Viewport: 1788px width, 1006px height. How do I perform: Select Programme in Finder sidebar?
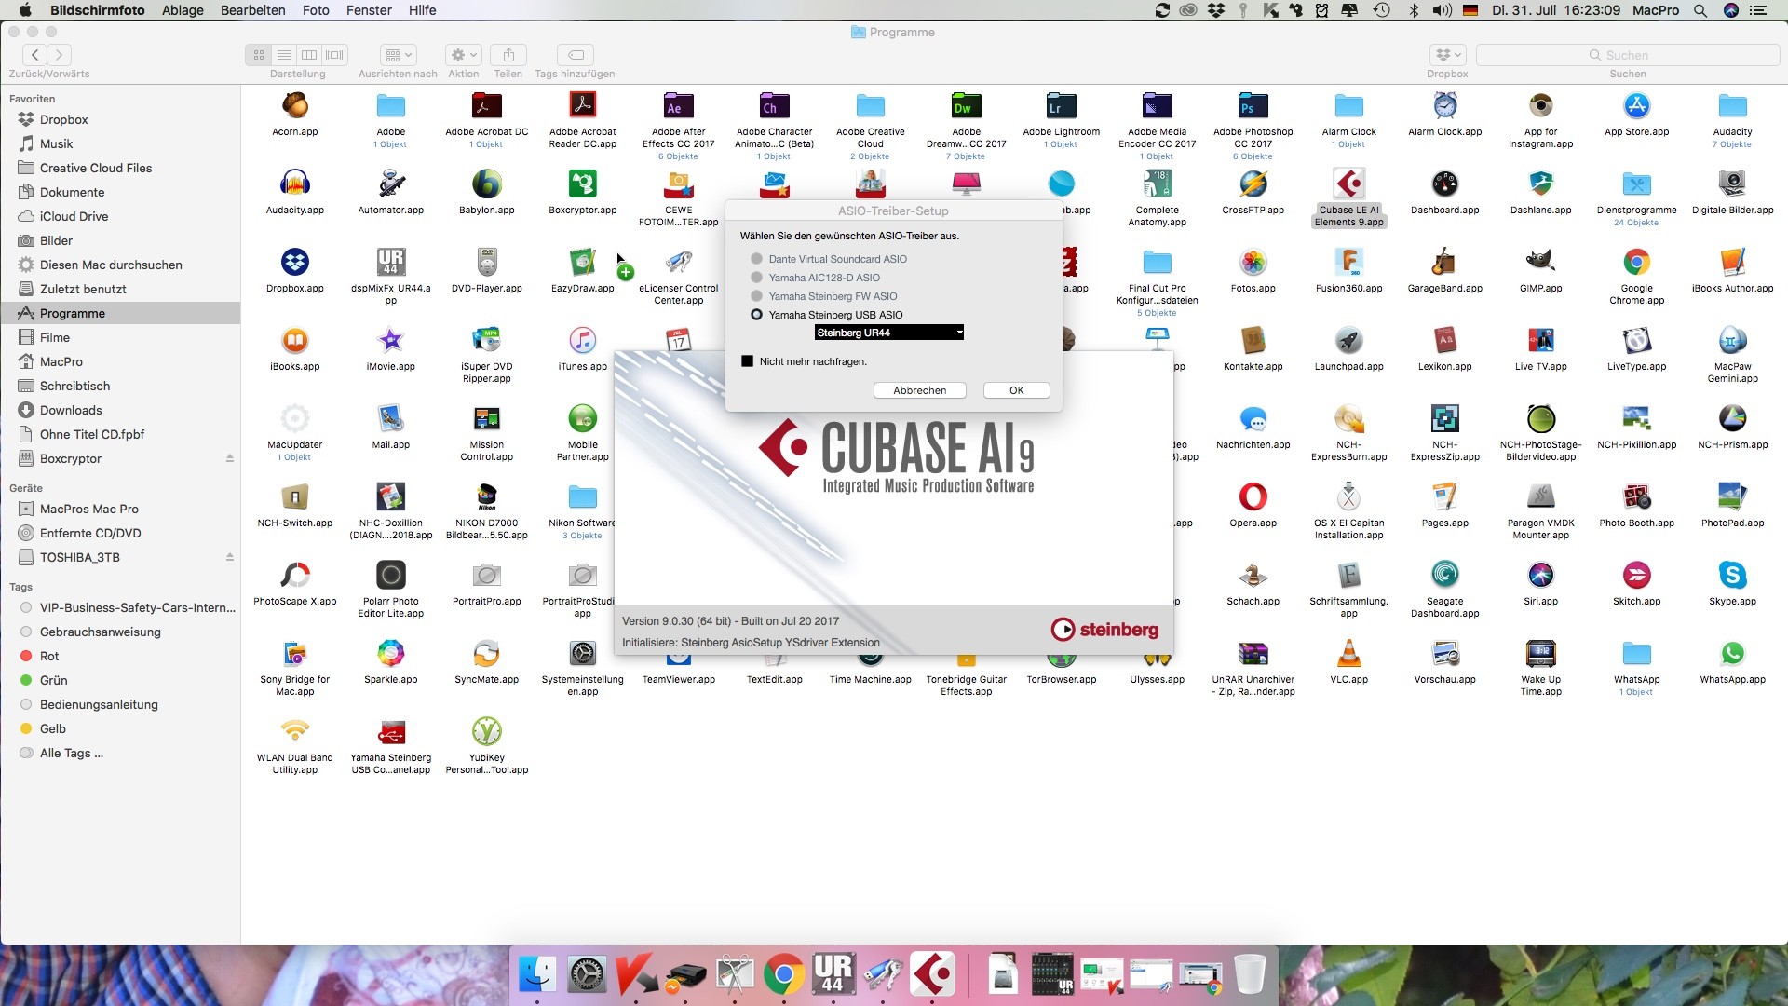pos(121,313)
